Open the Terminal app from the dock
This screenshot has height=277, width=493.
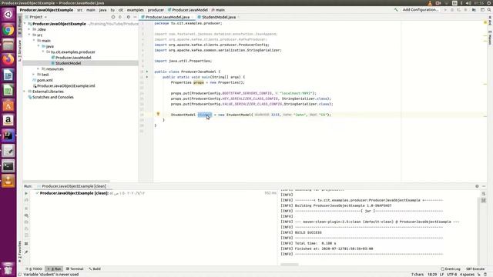point(8,166)
